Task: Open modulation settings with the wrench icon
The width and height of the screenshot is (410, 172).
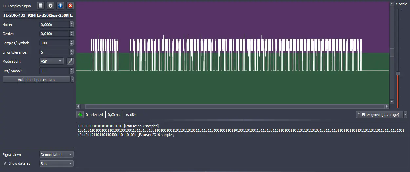Action: tap(70, 61)
